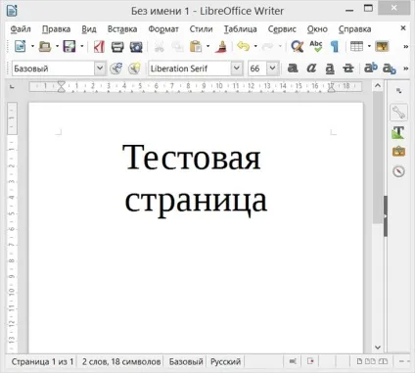Open the Вид menu
The image size is (415, 373).
[x=89, y=29]
